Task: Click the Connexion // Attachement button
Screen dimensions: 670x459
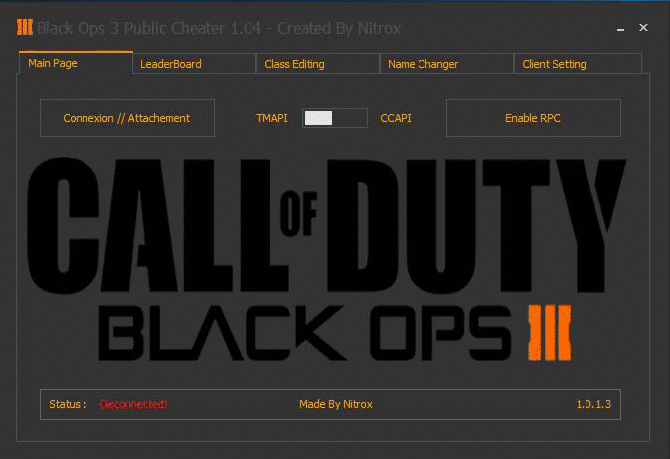Action: pos(127,118)
